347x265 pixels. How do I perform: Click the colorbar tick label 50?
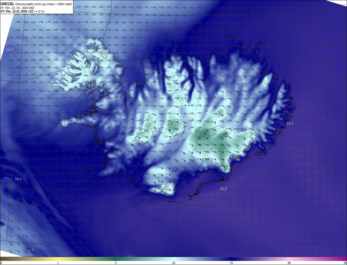tap(345, 263)
